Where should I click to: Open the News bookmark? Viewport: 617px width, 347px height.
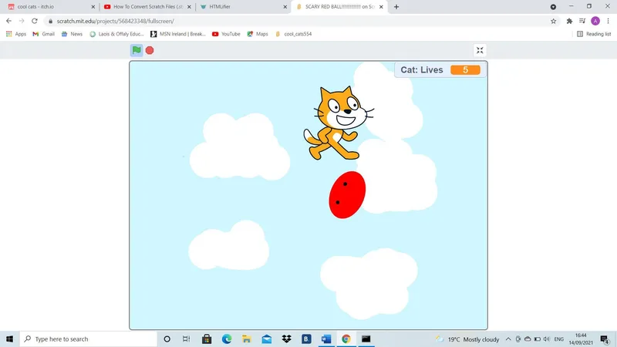(72, 34)
